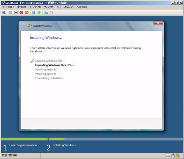Click the green Reset icon
The height and width of the screenshot is (159, 184).
point(39,13)
